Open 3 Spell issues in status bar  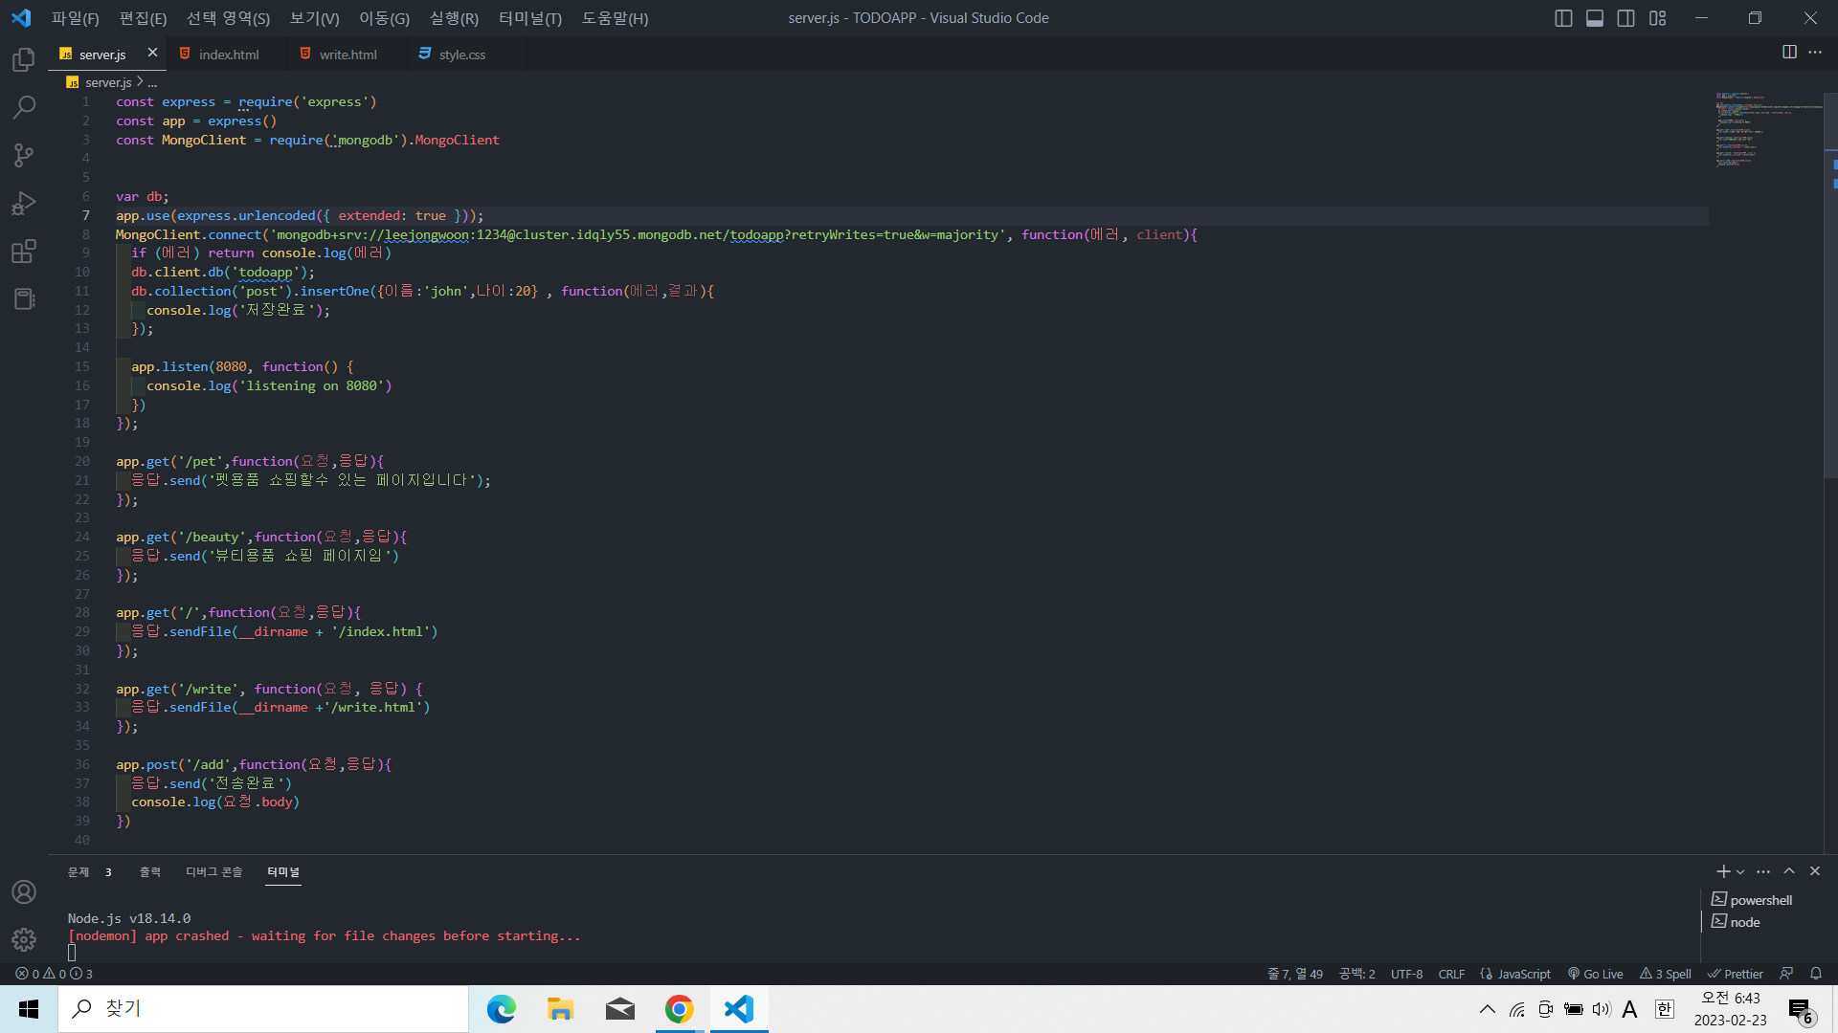click(1666, 974)
